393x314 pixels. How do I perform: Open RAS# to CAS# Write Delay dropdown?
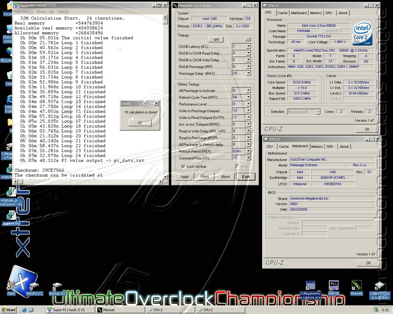(248, 60)
